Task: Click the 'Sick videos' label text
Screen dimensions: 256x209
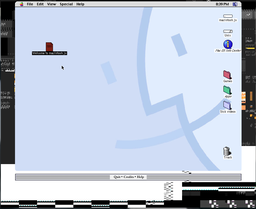Action: pyautogui.click(x=228, y=112)
